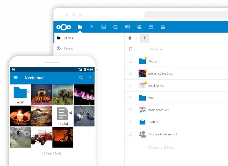Open the Work folder in file list

click(152, 98)
